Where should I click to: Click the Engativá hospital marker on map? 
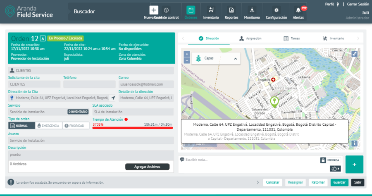[273, 80]
